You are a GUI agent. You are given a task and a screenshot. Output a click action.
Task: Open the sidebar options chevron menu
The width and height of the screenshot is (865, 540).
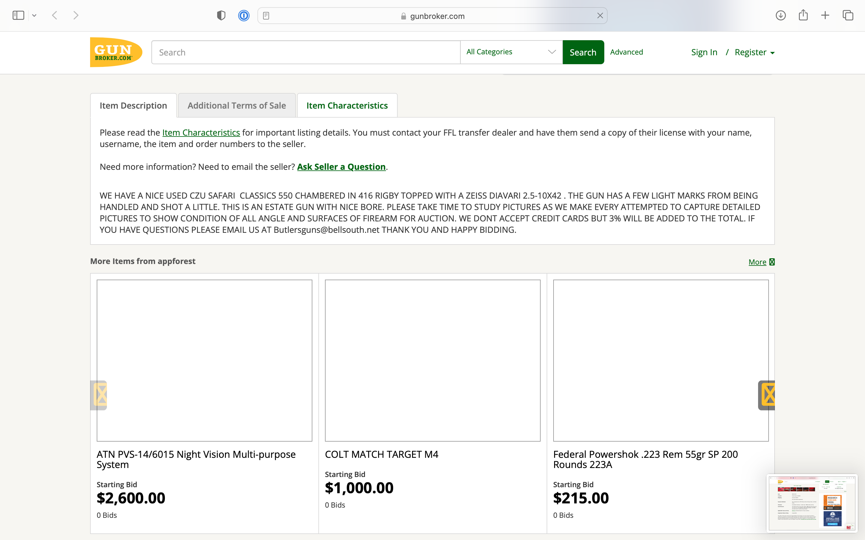click(x=34, y=15)
